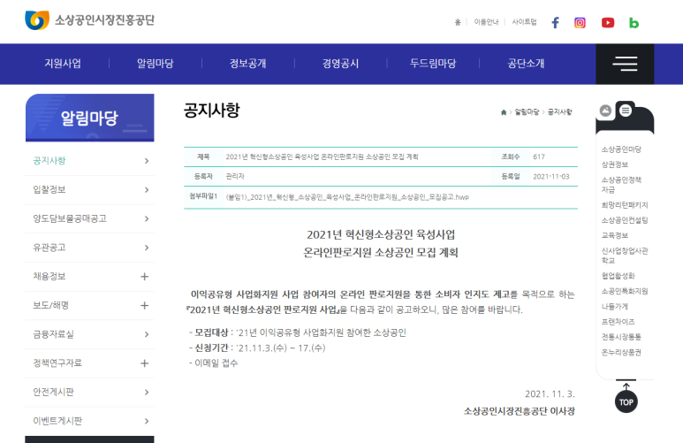This screenshot has height=443, width=683.
Task: Expand the 채용정보 plus icon
Action: pyautogui.click(x=145, y=277)
